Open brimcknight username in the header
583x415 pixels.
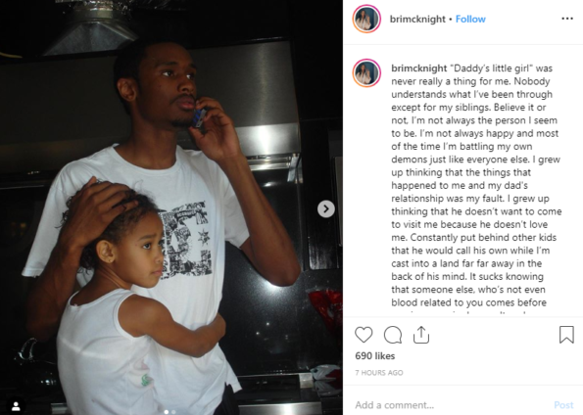417,19
